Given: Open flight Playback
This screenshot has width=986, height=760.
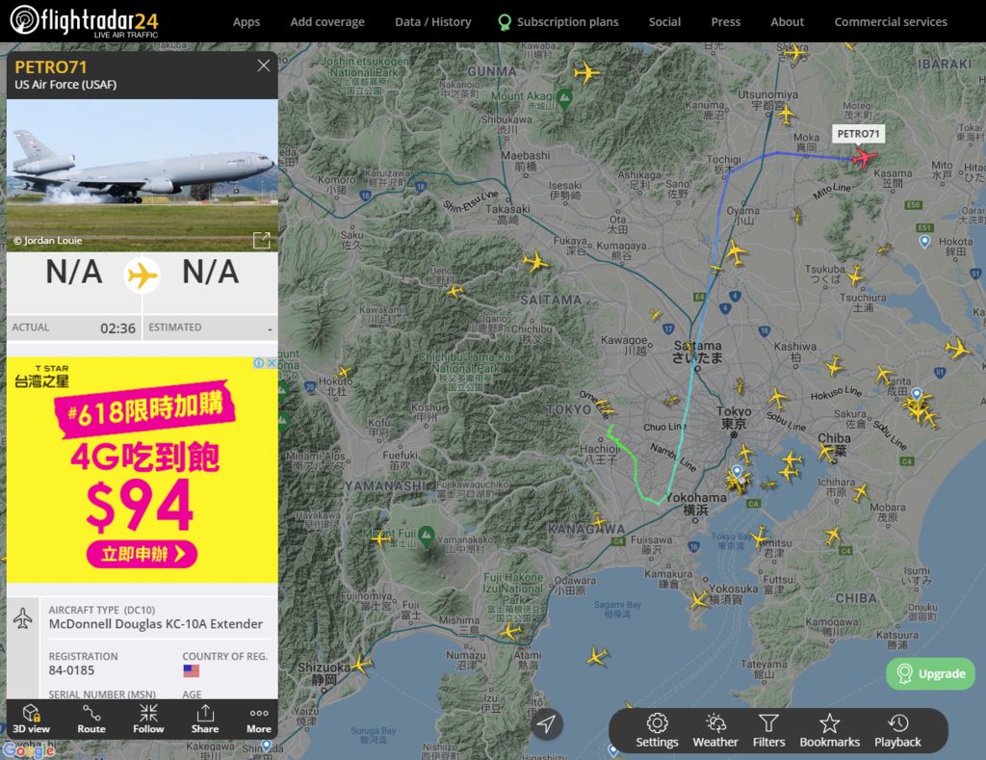Looking at the screenshot, I should click(x=897, y=730).
